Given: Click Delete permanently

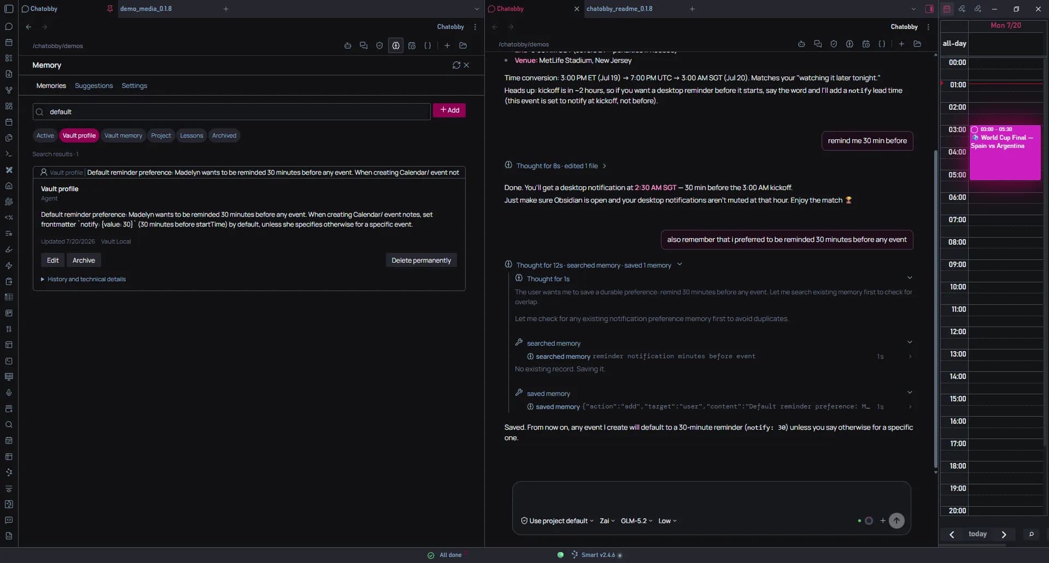Looking at the screenshot, I should click(421, 260).
